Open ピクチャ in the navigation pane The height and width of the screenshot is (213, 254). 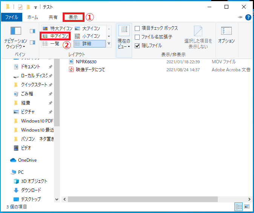click(28, 112)
